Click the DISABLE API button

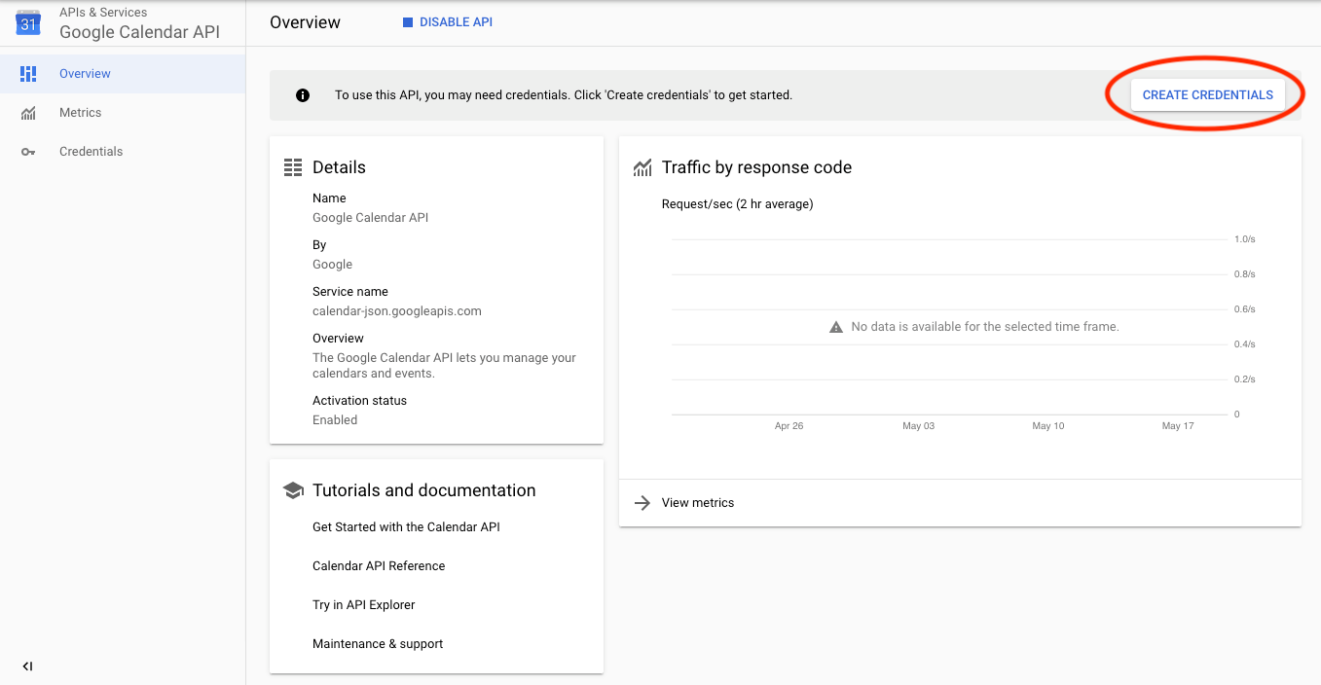click(448, 22)
